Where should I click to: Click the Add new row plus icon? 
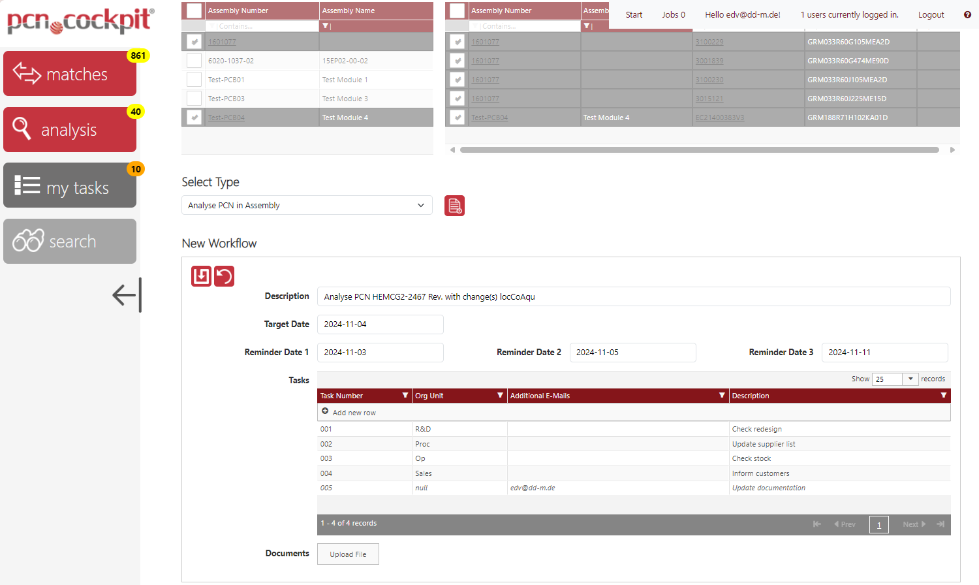325,412
